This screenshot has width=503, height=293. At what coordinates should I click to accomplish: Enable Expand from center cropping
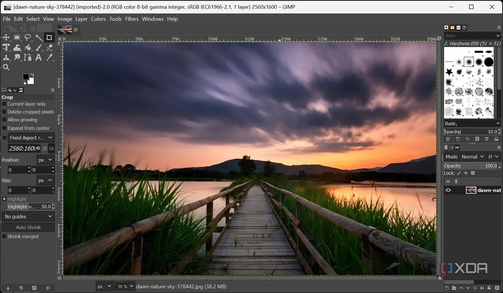pyautogui.click(x=3, y=128)
